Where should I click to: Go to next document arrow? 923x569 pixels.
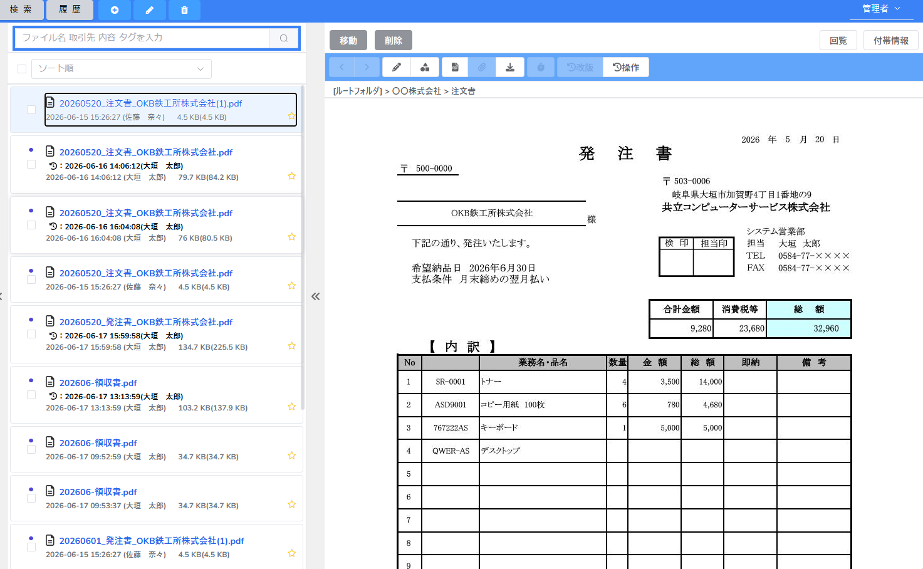[367, 67]
